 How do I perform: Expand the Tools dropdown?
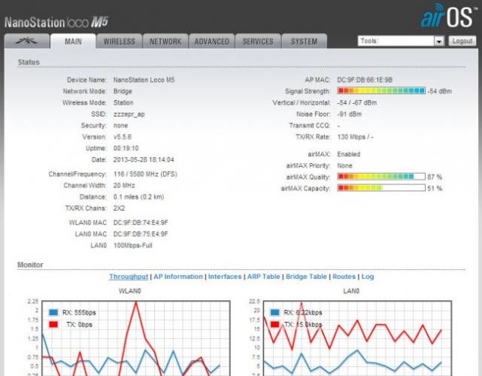pos(401,41)
